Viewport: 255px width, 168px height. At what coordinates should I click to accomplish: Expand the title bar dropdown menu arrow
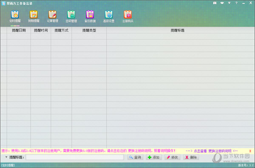coord(229,3)
